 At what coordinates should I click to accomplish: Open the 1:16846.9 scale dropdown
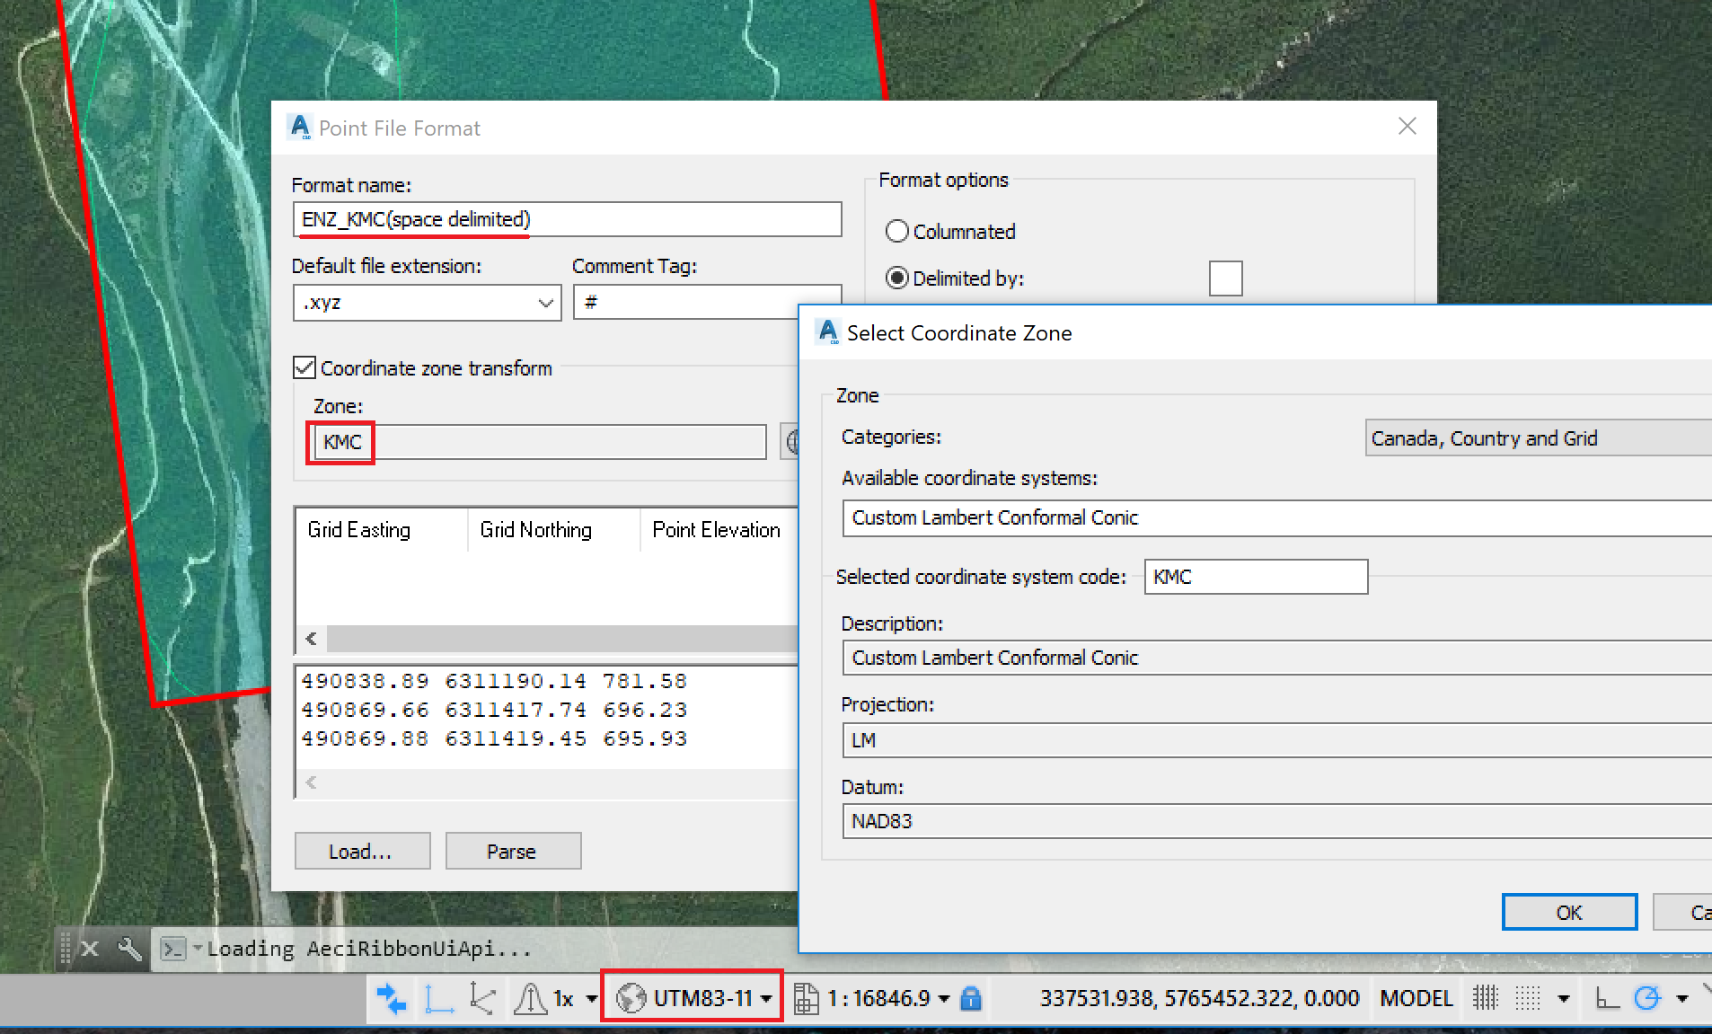click(943, 997)
